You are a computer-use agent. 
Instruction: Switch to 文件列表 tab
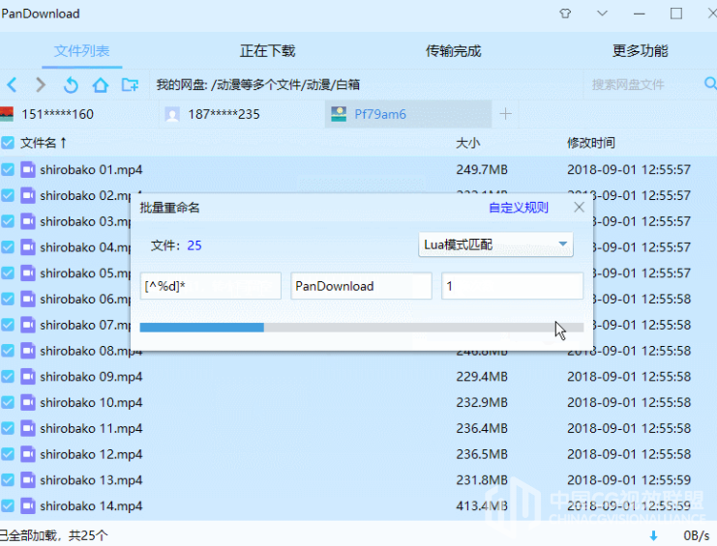click(x=82, y=50)
